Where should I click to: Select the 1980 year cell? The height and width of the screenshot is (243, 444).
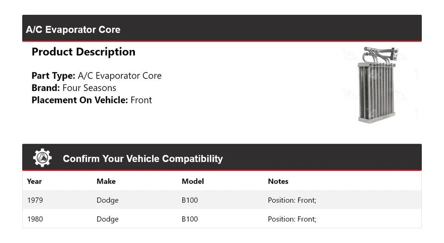(35, 219)
